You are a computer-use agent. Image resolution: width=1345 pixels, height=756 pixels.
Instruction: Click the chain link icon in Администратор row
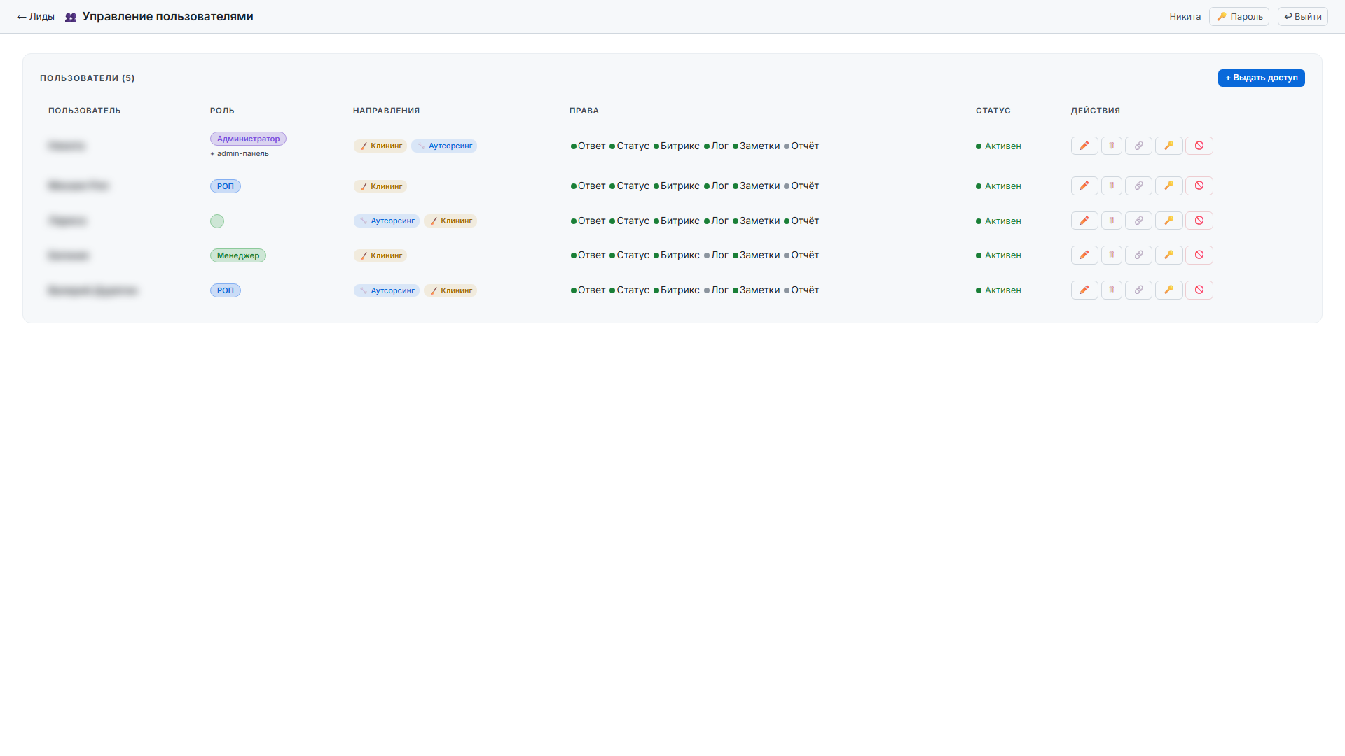point(1139,146)
